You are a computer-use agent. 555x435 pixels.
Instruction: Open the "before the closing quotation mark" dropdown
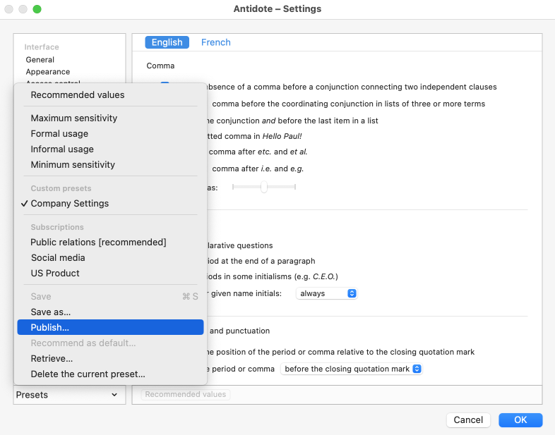351,369
